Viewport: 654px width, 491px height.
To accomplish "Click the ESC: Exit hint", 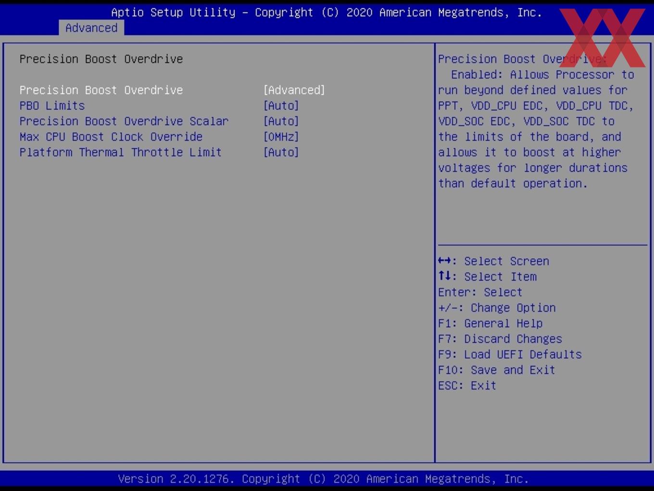I will [x=467, y=386].
